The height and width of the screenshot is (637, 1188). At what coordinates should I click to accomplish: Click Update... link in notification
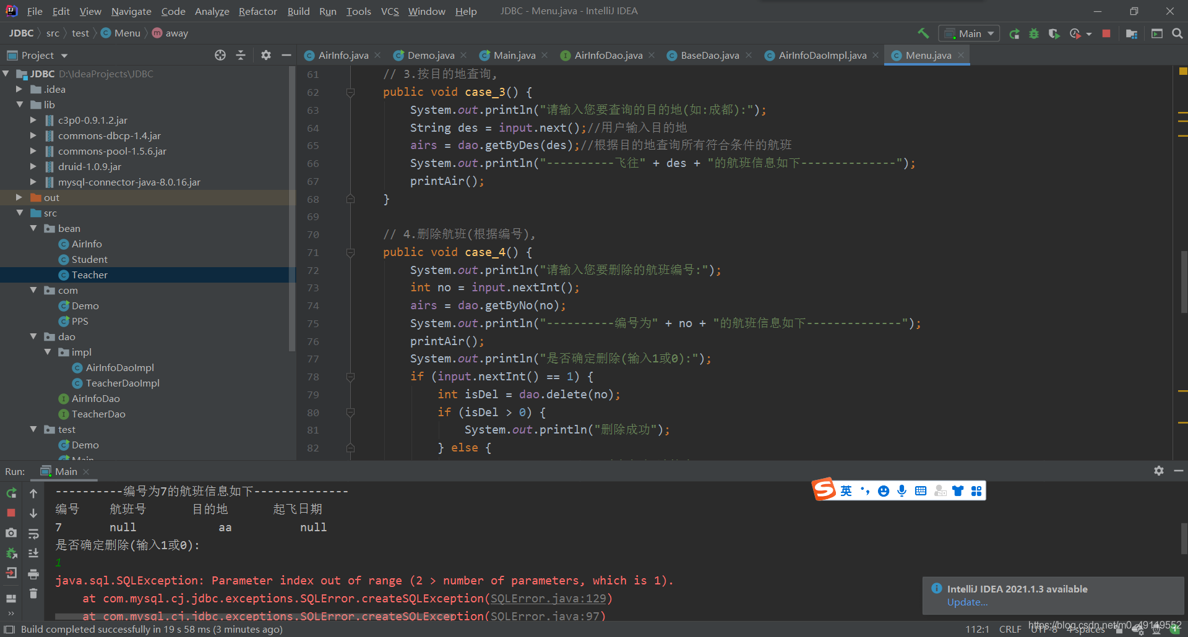[x=967, y=602]
